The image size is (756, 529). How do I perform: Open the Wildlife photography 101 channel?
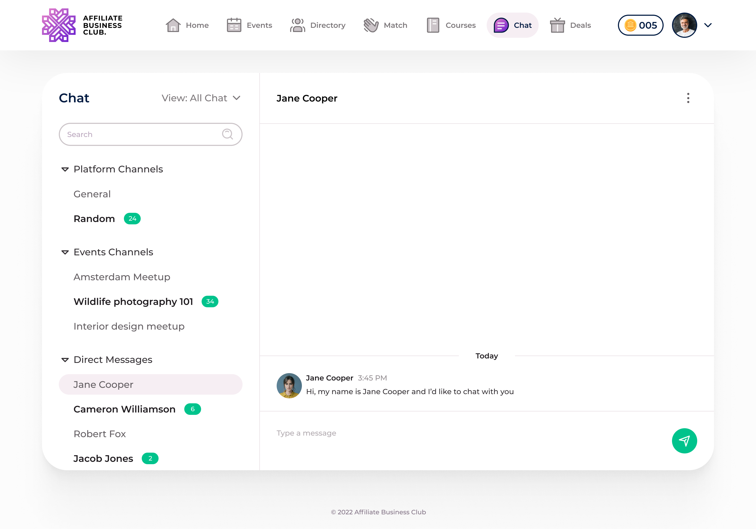click(133, 301)
